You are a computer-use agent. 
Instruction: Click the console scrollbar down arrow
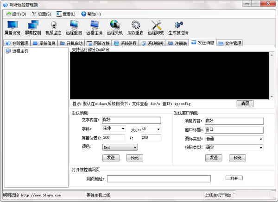pyautogui.click(x=272, y=97)
